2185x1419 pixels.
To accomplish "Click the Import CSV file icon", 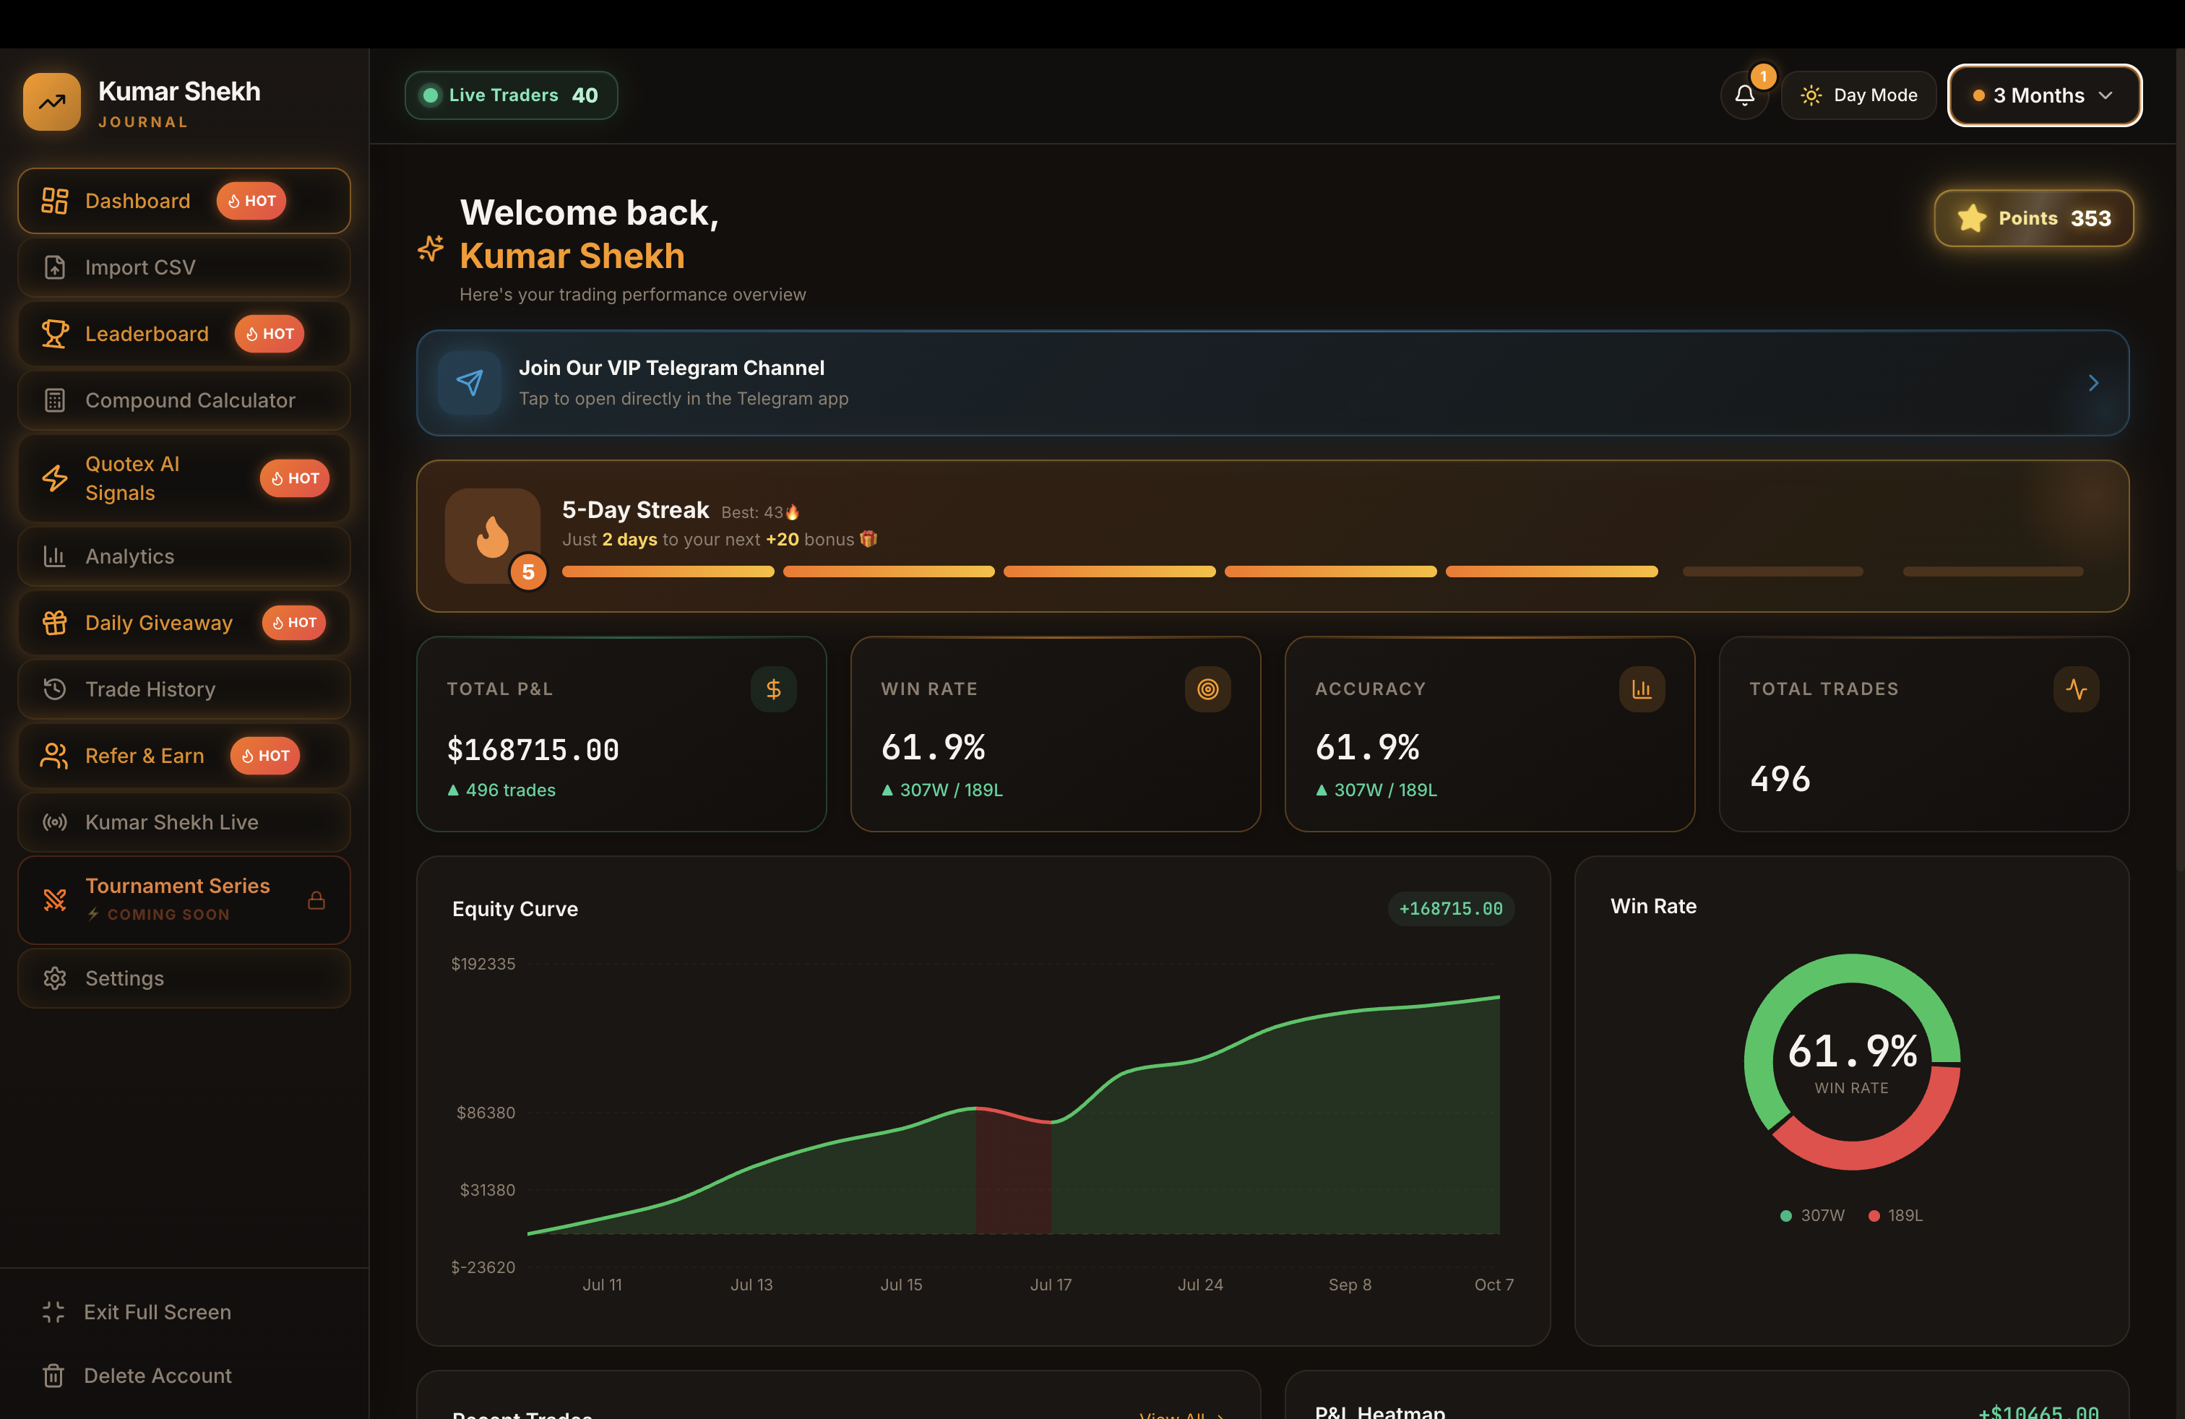I will click(x=55, y=267).
